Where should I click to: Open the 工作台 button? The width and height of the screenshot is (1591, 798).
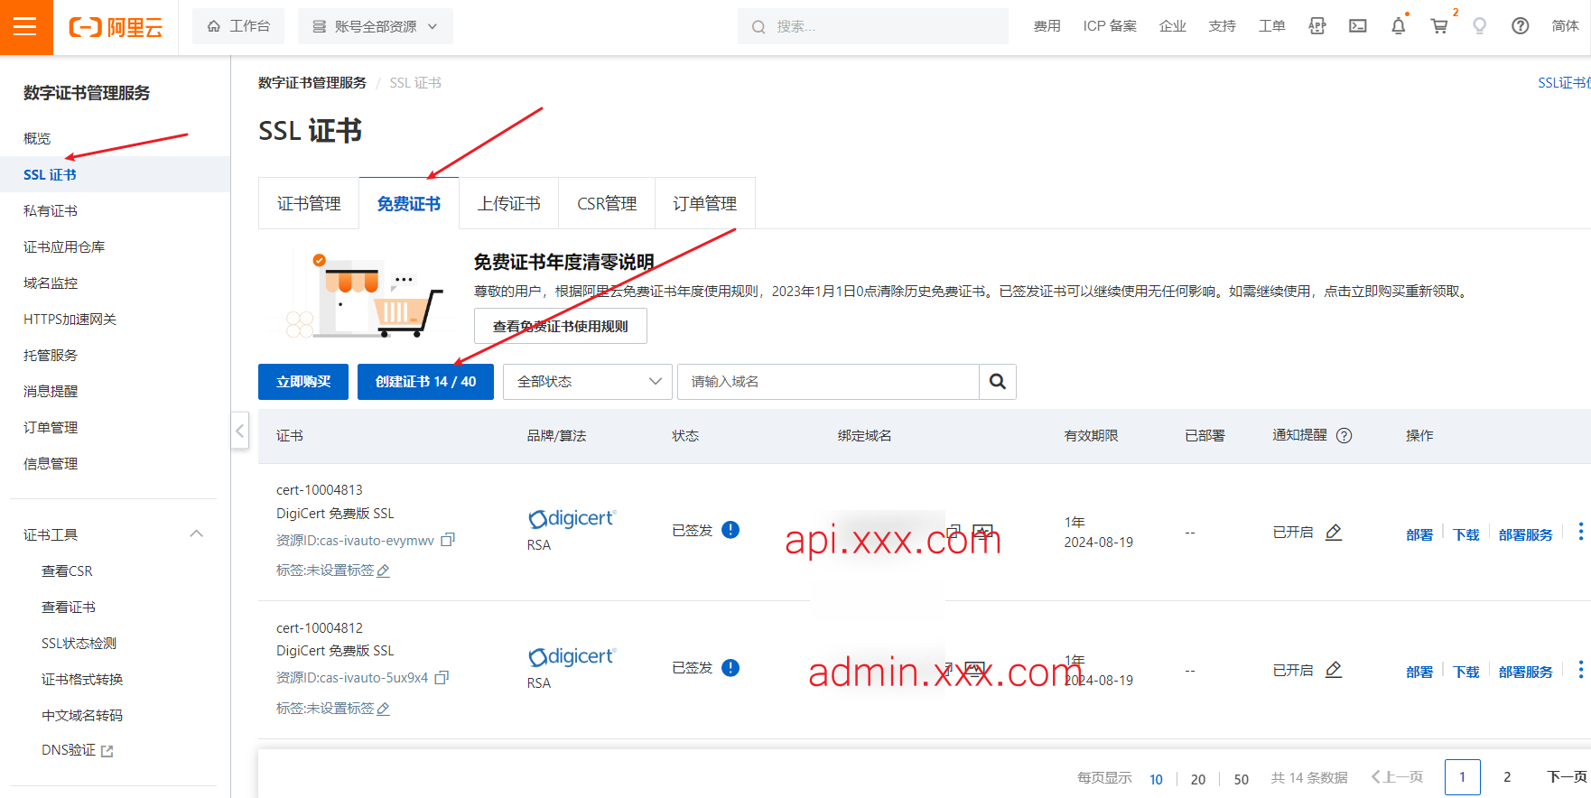click(238, 26)
